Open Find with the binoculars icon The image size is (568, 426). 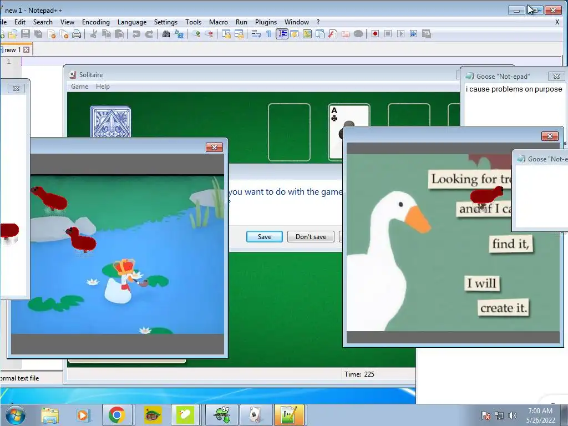(x=166, y=34)
